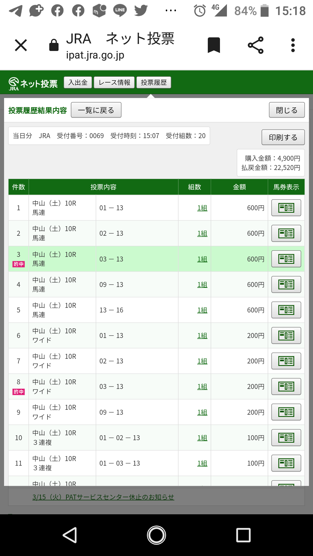
Task: Open 1組 link in row 2
Action: (x=202, y=233)
